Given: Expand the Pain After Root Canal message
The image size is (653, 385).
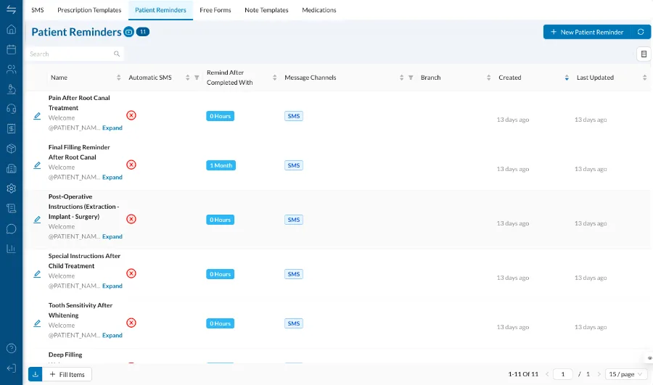Looking at the screenshot, I should pos(112,128).
